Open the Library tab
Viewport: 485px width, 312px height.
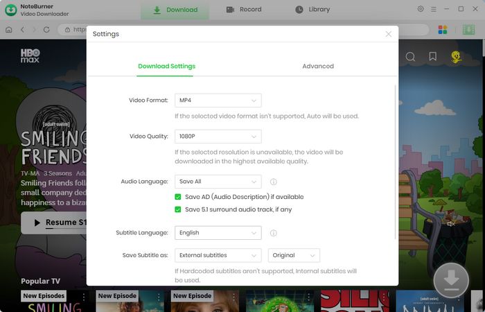312,10
